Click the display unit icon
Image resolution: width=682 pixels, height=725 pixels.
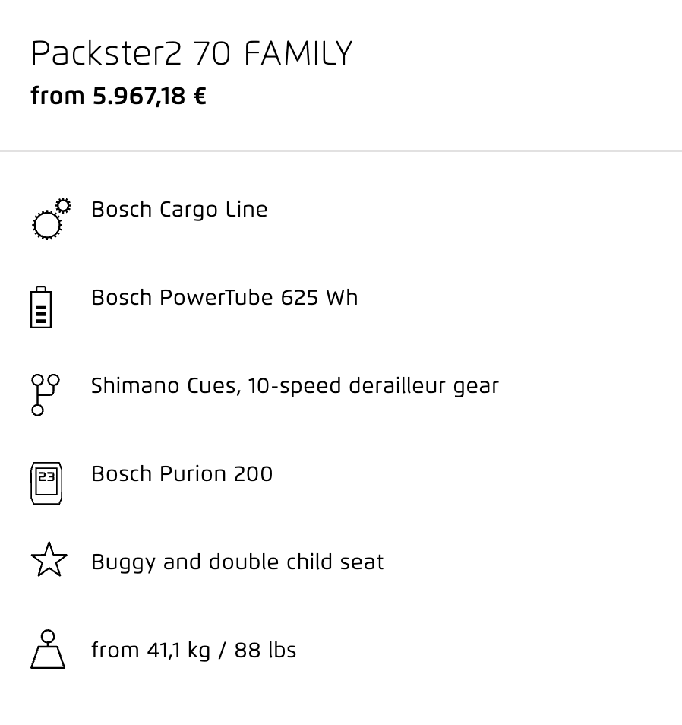pos(46,483)
